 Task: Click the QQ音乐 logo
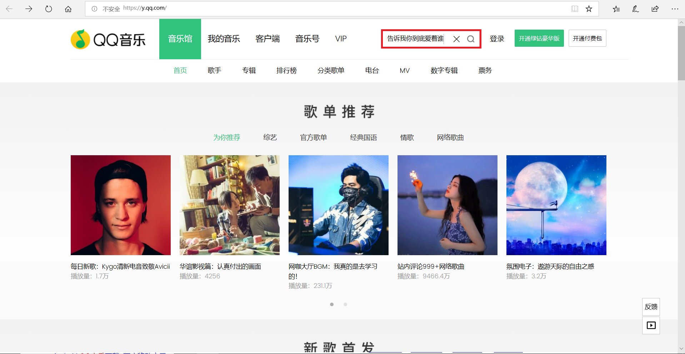108,39
